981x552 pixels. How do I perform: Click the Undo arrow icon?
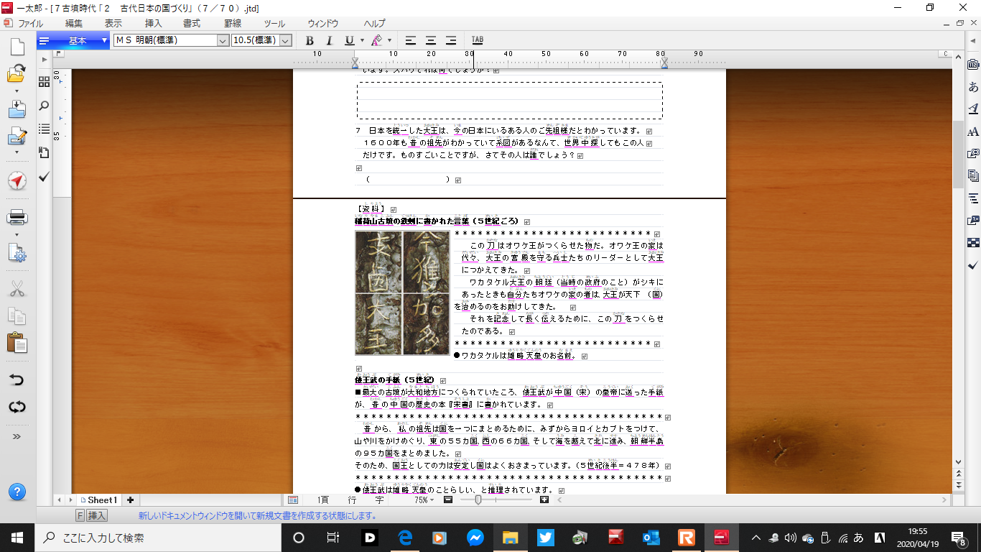click(17, 379)
